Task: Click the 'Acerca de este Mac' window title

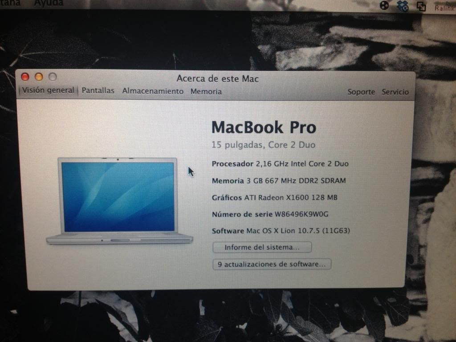Action: coord(217,78)
